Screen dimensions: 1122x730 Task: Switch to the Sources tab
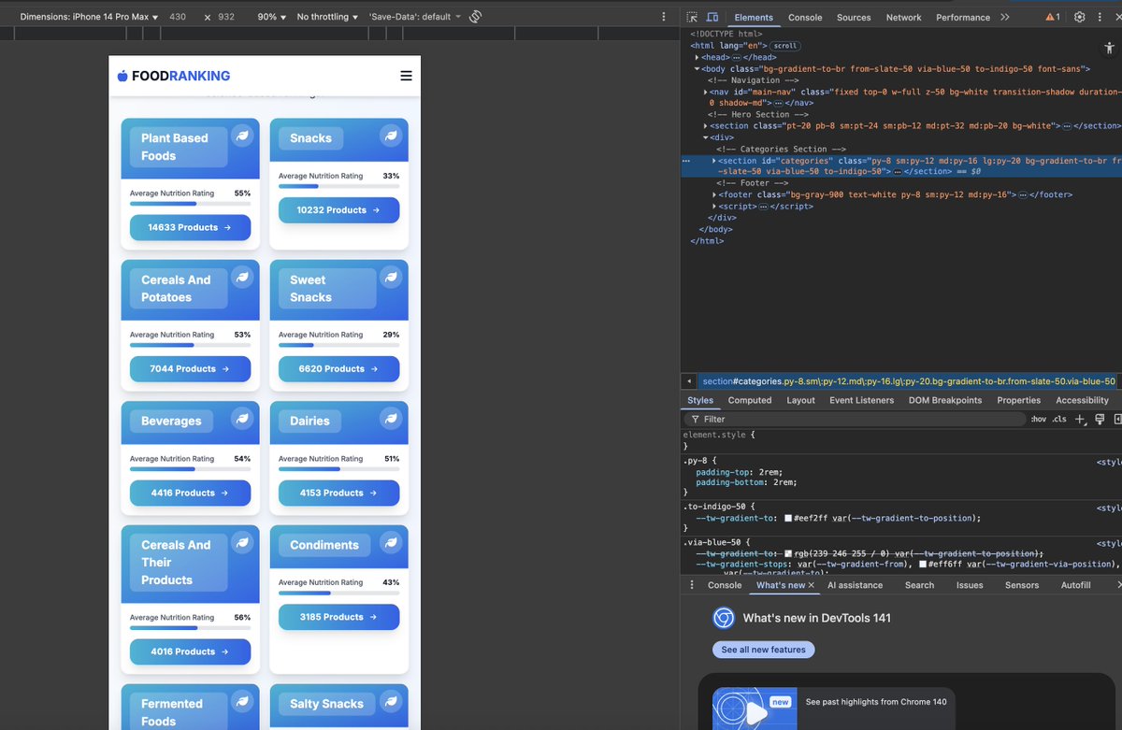[854, 17]
